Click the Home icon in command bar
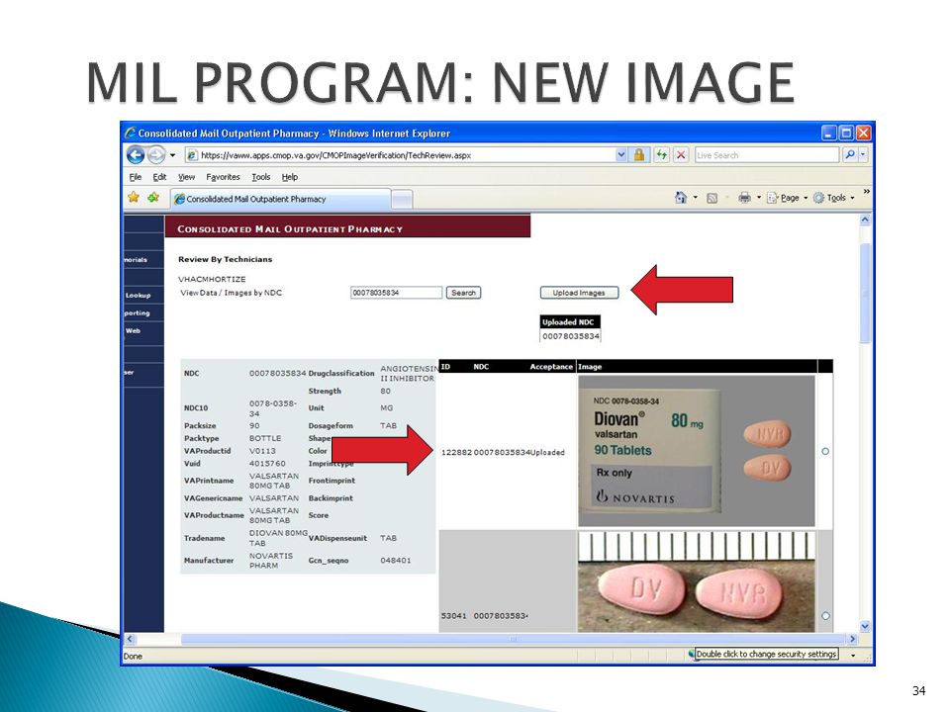Screen dimensions: 950x712 coord(681,198)
